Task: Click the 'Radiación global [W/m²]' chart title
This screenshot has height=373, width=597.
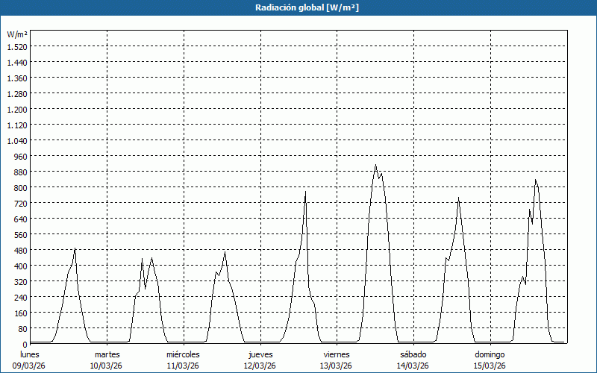Action: pos(307,7)
